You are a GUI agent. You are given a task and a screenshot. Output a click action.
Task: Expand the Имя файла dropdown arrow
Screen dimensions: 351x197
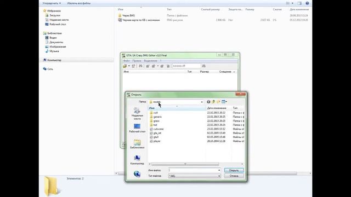click(x=219, y=170)
